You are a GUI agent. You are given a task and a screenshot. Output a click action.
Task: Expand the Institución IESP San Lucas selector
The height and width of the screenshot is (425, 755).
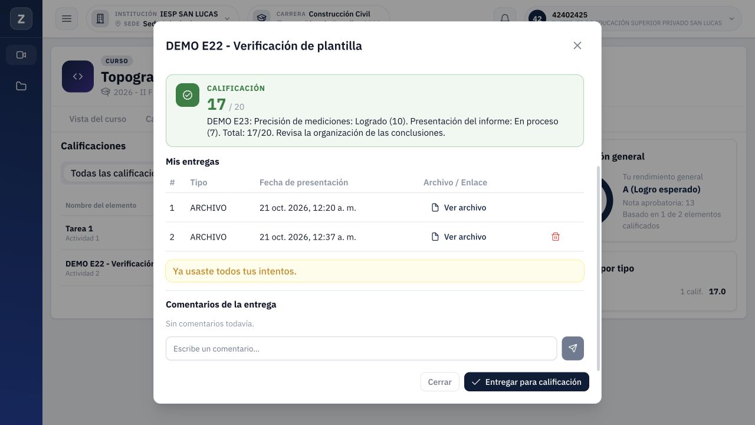point(163,19)
